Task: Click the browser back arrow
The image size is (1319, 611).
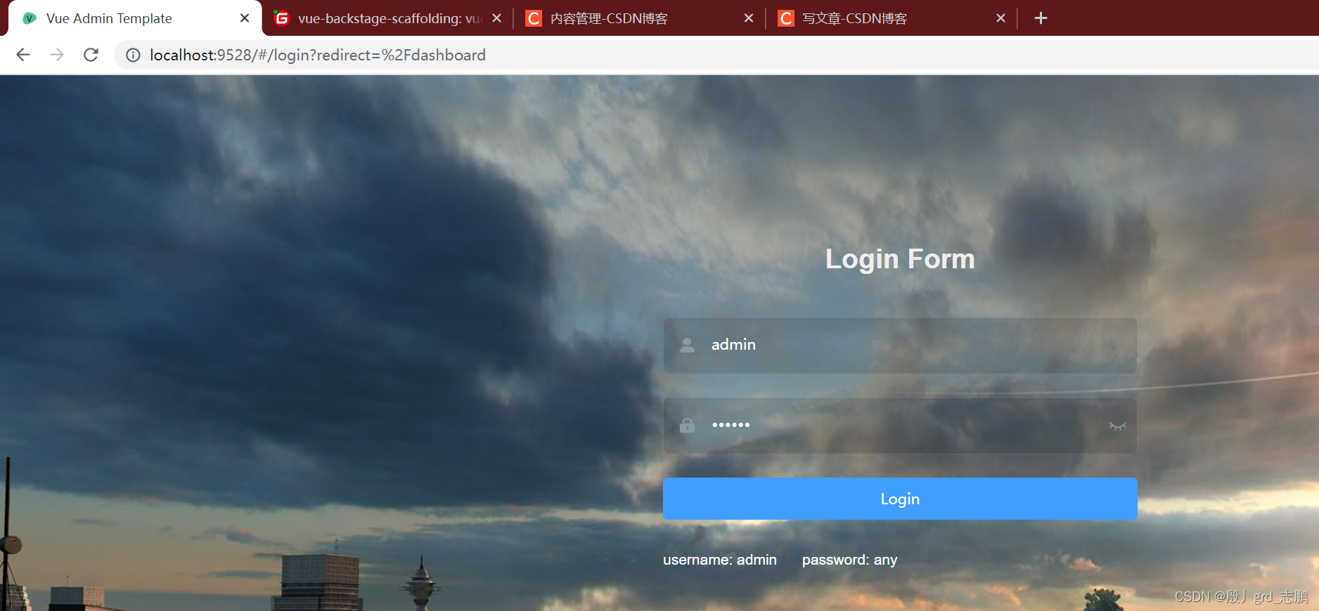Action: [23, 55]
